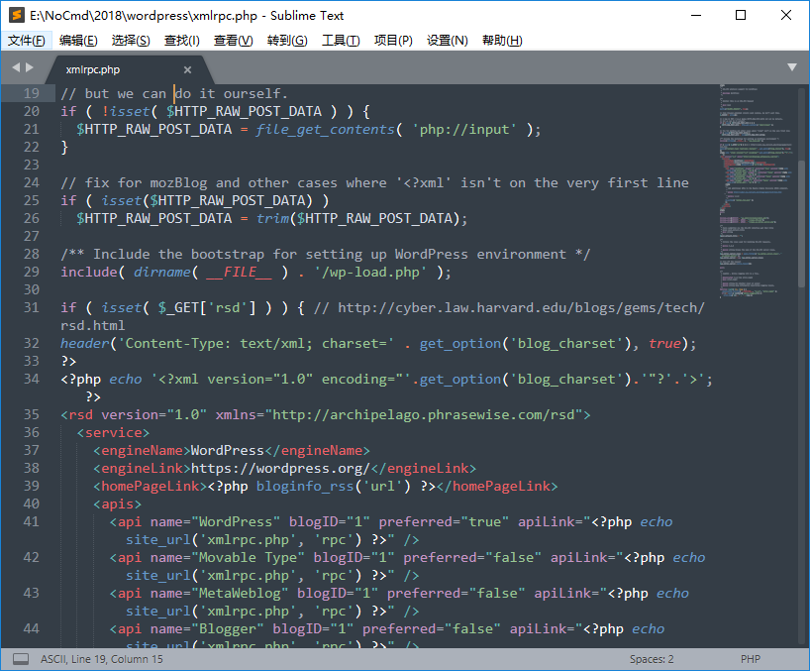Open the 查看(V) menu
The width and height of the screenshot is (810, 671).
click(233, 41)
